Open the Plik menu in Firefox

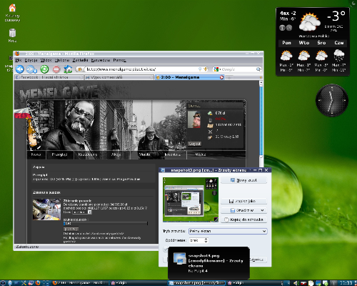coord(19,60)
